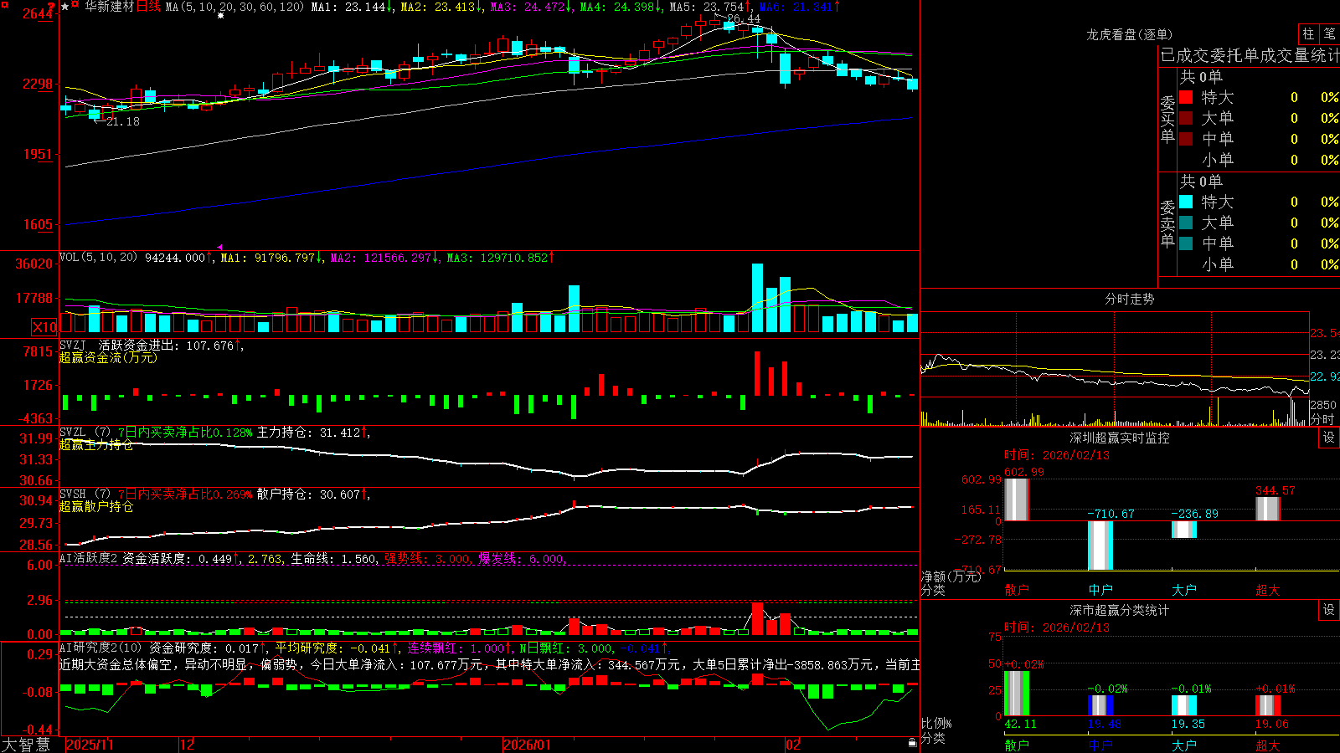1340x753 pixels.
Task: Click the 华新建材 stock name
Action: [x=109, y=7]
